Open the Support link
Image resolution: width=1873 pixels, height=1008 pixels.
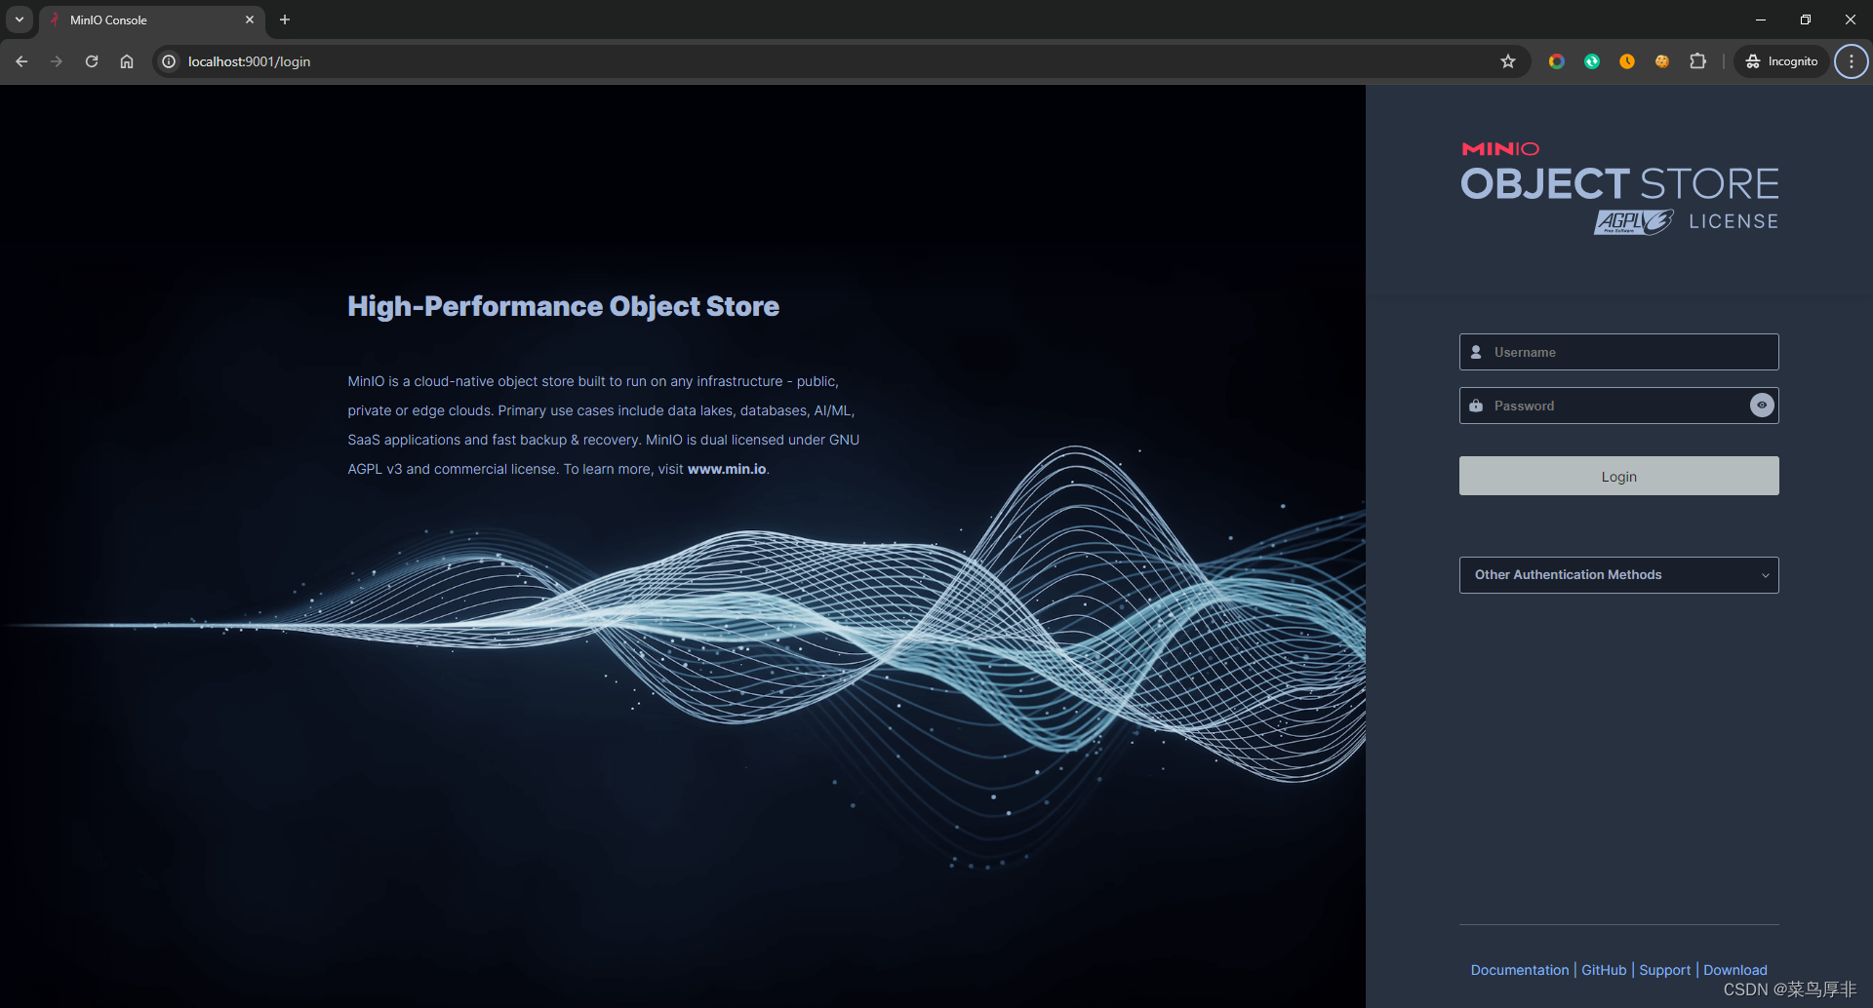click(x=1664, y=970)
